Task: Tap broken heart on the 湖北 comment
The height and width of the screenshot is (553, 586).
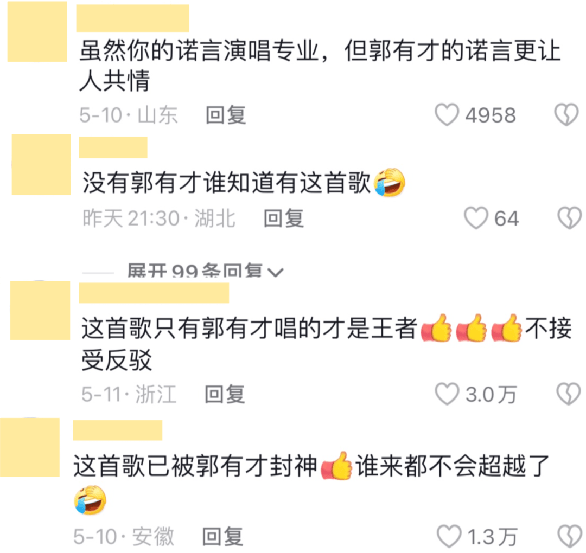Action: (x=570, y=218)
